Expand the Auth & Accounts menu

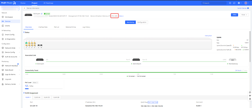click(11, 57)
